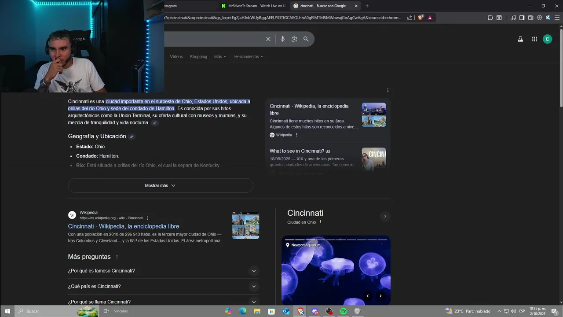Viewport: 563px width, 317px height.
Task: Expand ¿Por qué es famoso Cincinnati?
Action: pos(164,271)
